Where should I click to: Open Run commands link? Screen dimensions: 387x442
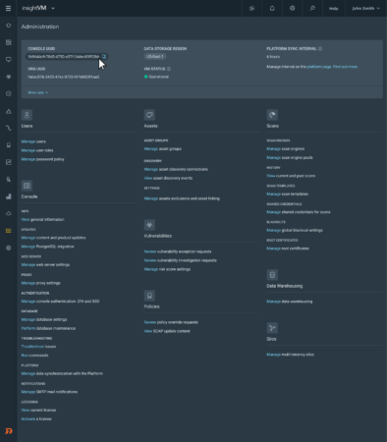(34, 356)
